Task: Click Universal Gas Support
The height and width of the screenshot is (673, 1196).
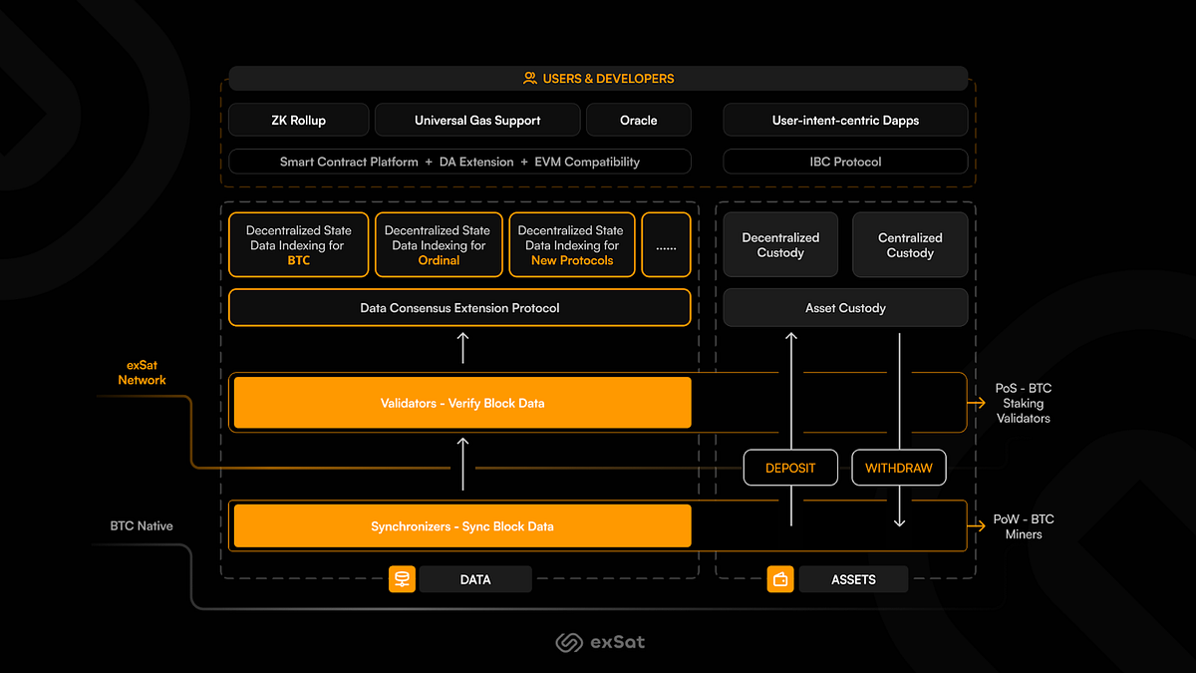Action: click(476, 119)
